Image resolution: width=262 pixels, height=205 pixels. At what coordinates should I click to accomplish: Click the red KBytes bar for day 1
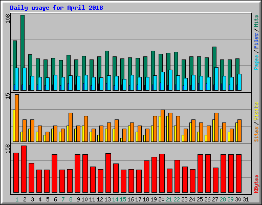coord(16,173)
